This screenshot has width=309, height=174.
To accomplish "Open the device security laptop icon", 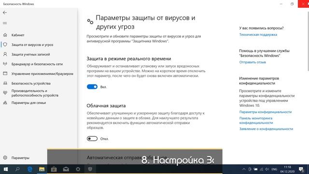I will pyautogui.click(x=5, y=83).
